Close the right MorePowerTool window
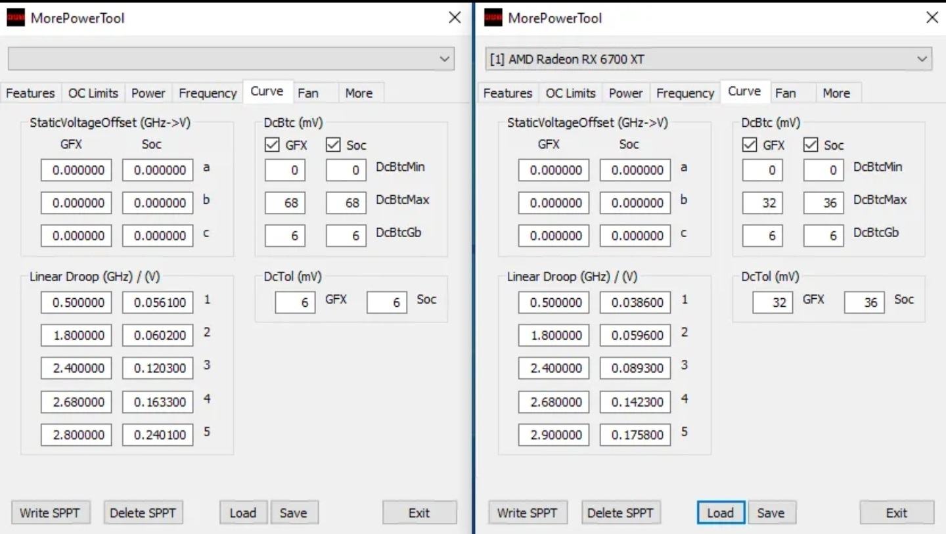Viewport: 946px width, 534px height. [x=932, y=18]
